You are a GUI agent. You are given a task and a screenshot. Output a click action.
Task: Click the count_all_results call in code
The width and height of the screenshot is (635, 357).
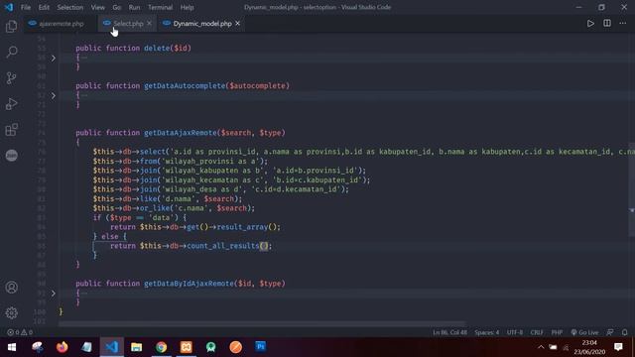(222, 246)
